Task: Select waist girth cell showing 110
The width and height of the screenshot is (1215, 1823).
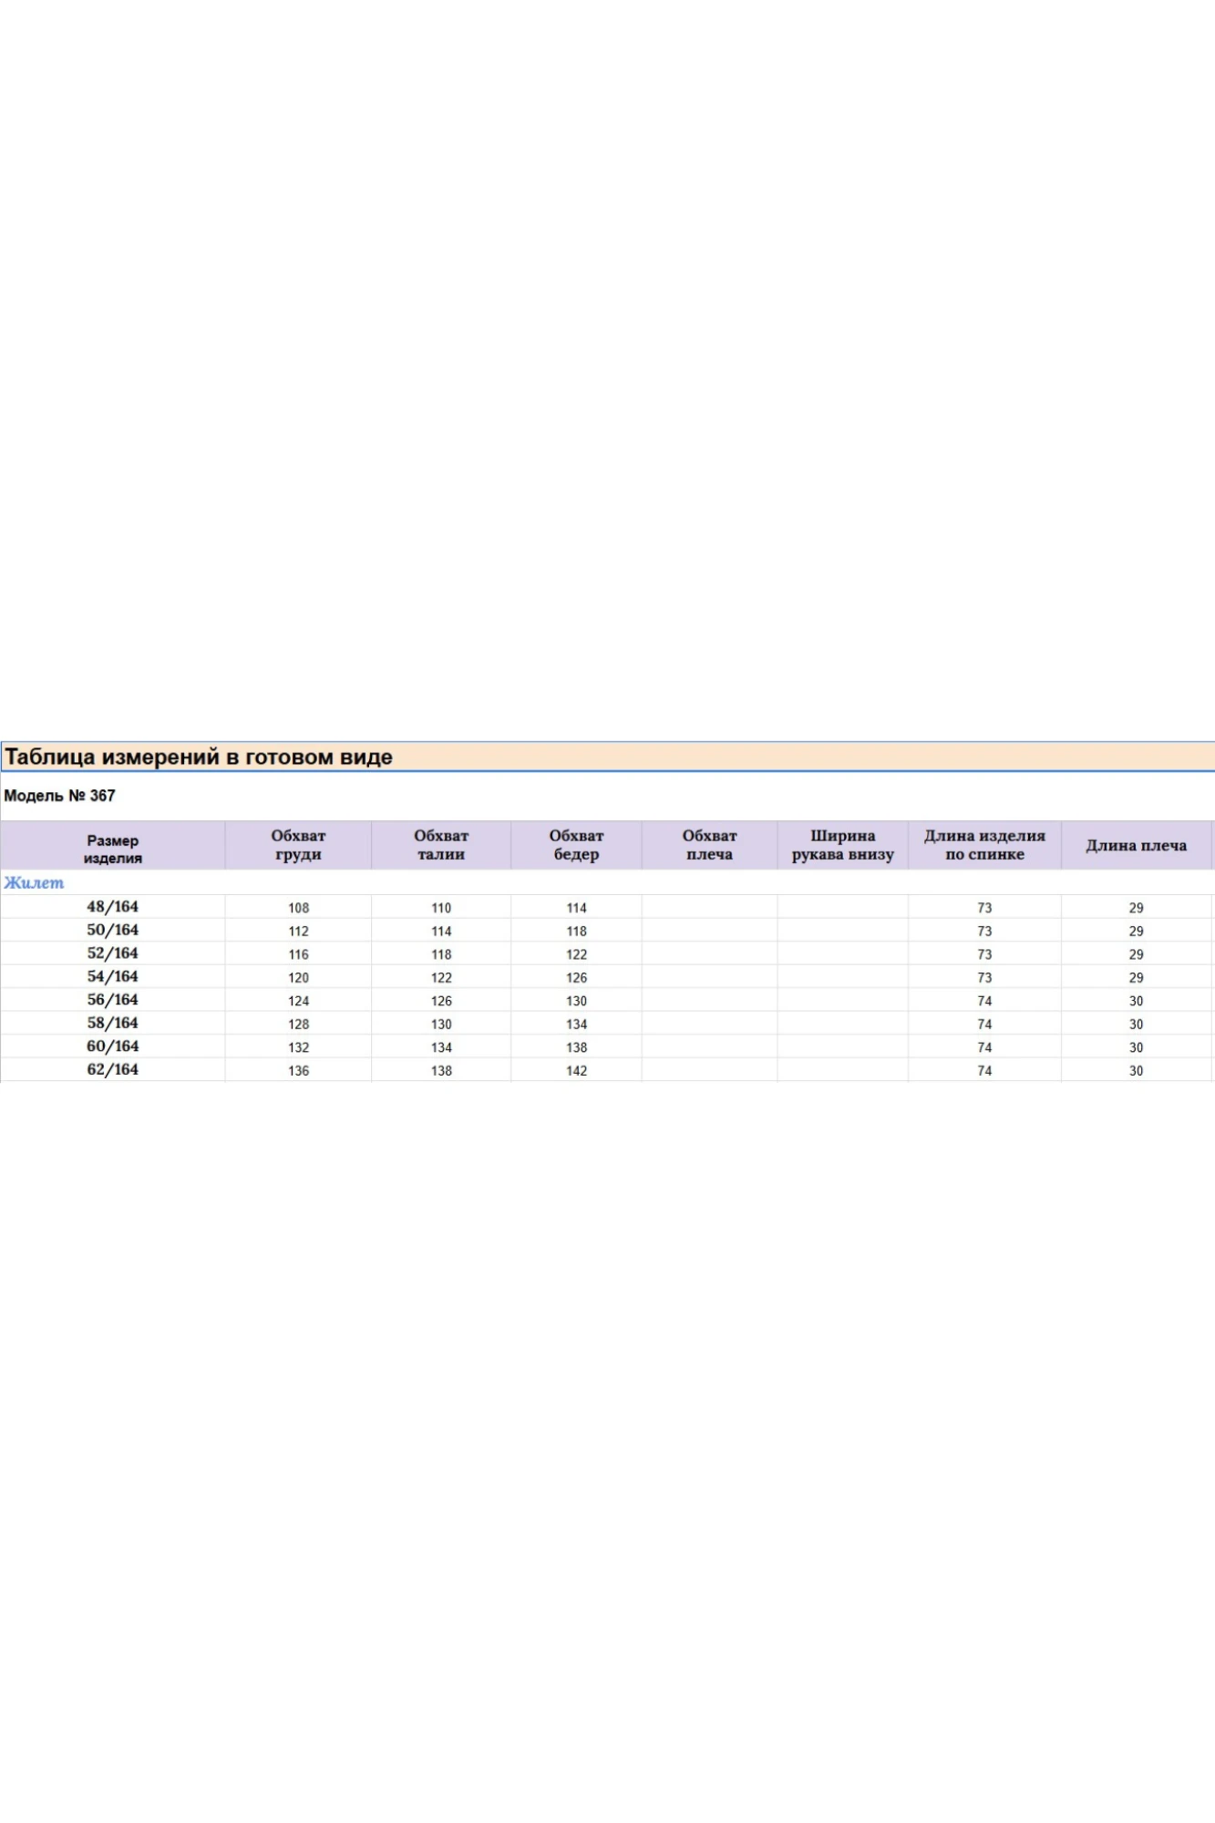Action: [441, 908]
